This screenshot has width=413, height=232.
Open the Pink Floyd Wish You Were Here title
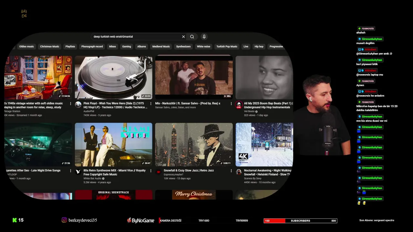(115, 105)
